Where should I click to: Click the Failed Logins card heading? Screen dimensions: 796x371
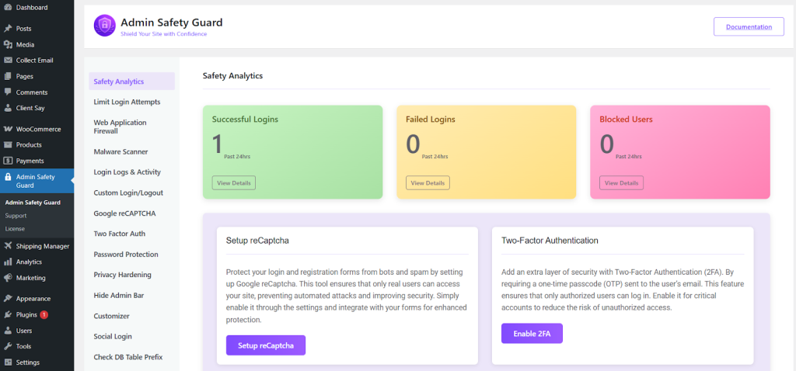(x=431, y=120)
